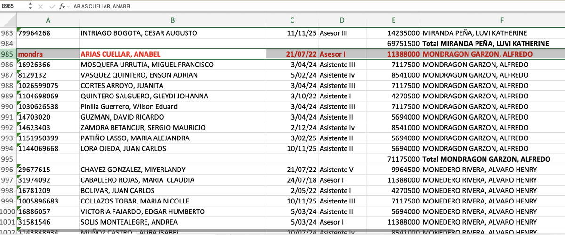Click formula bar text ARIAS CUELLAR, ANABEL
This screenshot has height=235, width=565.
[x=103, y=7]
